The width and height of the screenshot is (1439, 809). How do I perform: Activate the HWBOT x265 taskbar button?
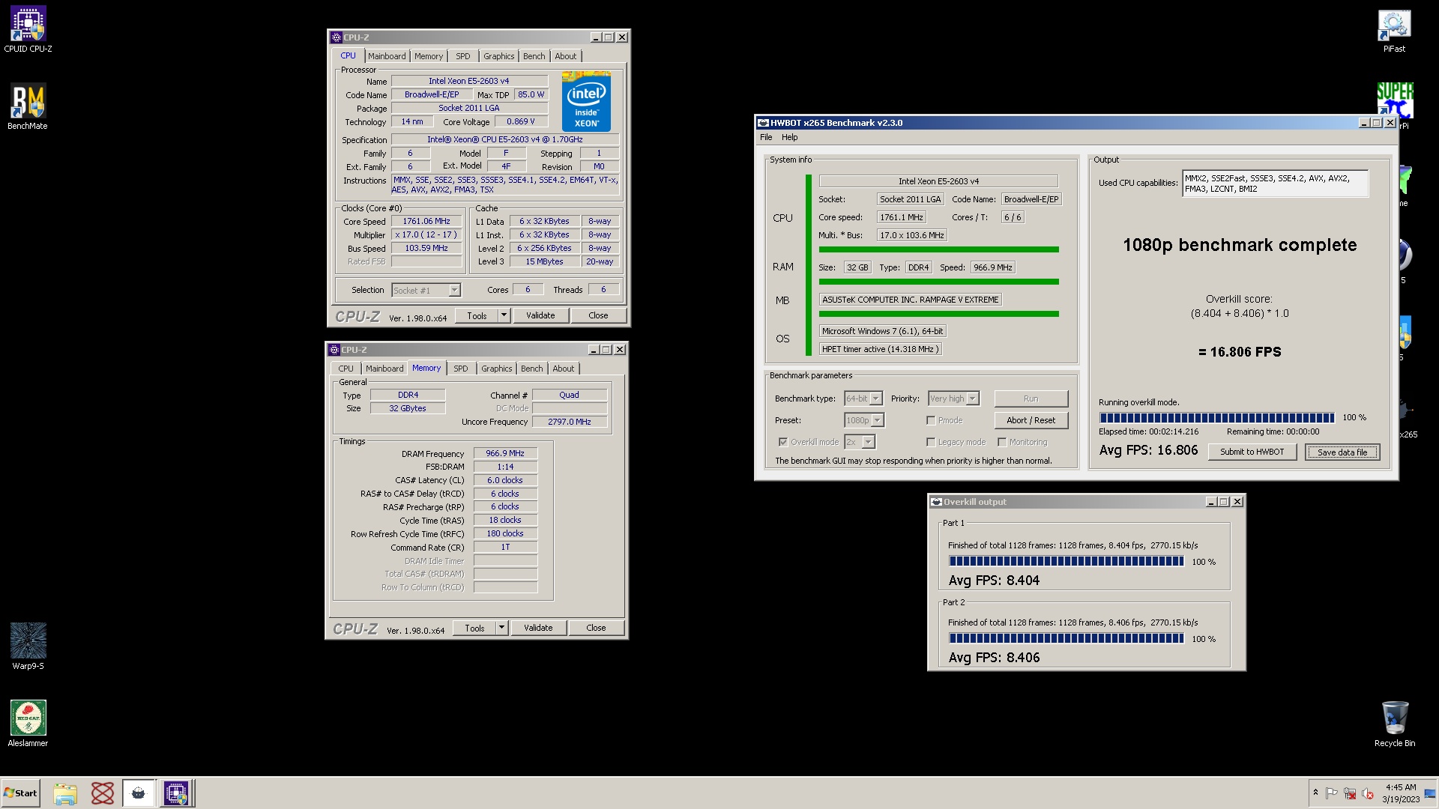[139, 793]
